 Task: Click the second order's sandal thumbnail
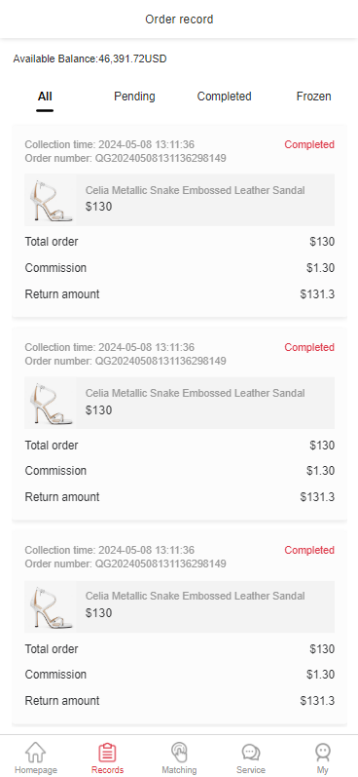[x=51, y=403]
